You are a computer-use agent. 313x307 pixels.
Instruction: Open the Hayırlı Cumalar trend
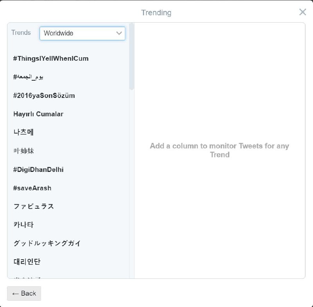point(38,114)
